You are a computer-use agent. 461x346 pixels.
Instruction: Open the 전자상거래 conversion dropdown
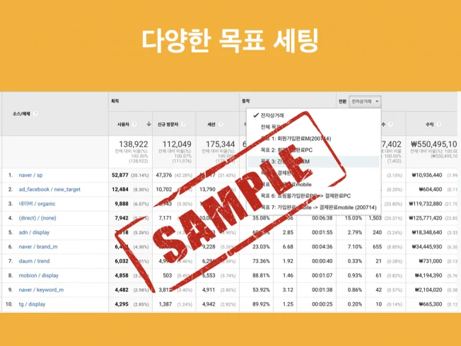point(365,101)
